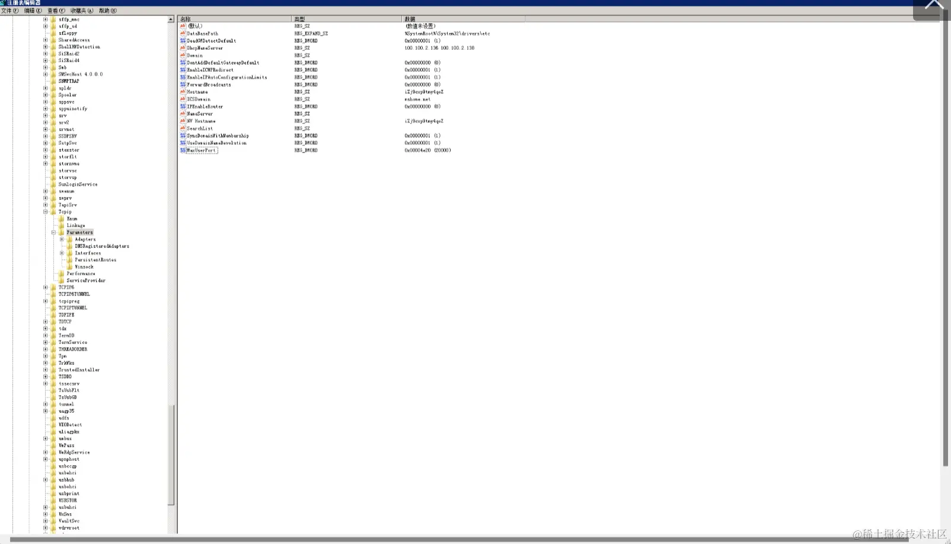Click the ICSDomain data mshome.net
Screen dimensions: 951x544
click(417, 99)
